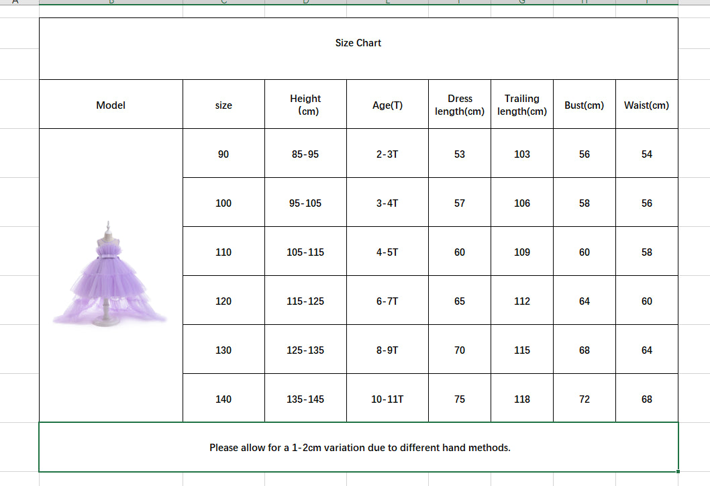
Task: Select the 10-11T age cell
Action: tap(387, 399)
